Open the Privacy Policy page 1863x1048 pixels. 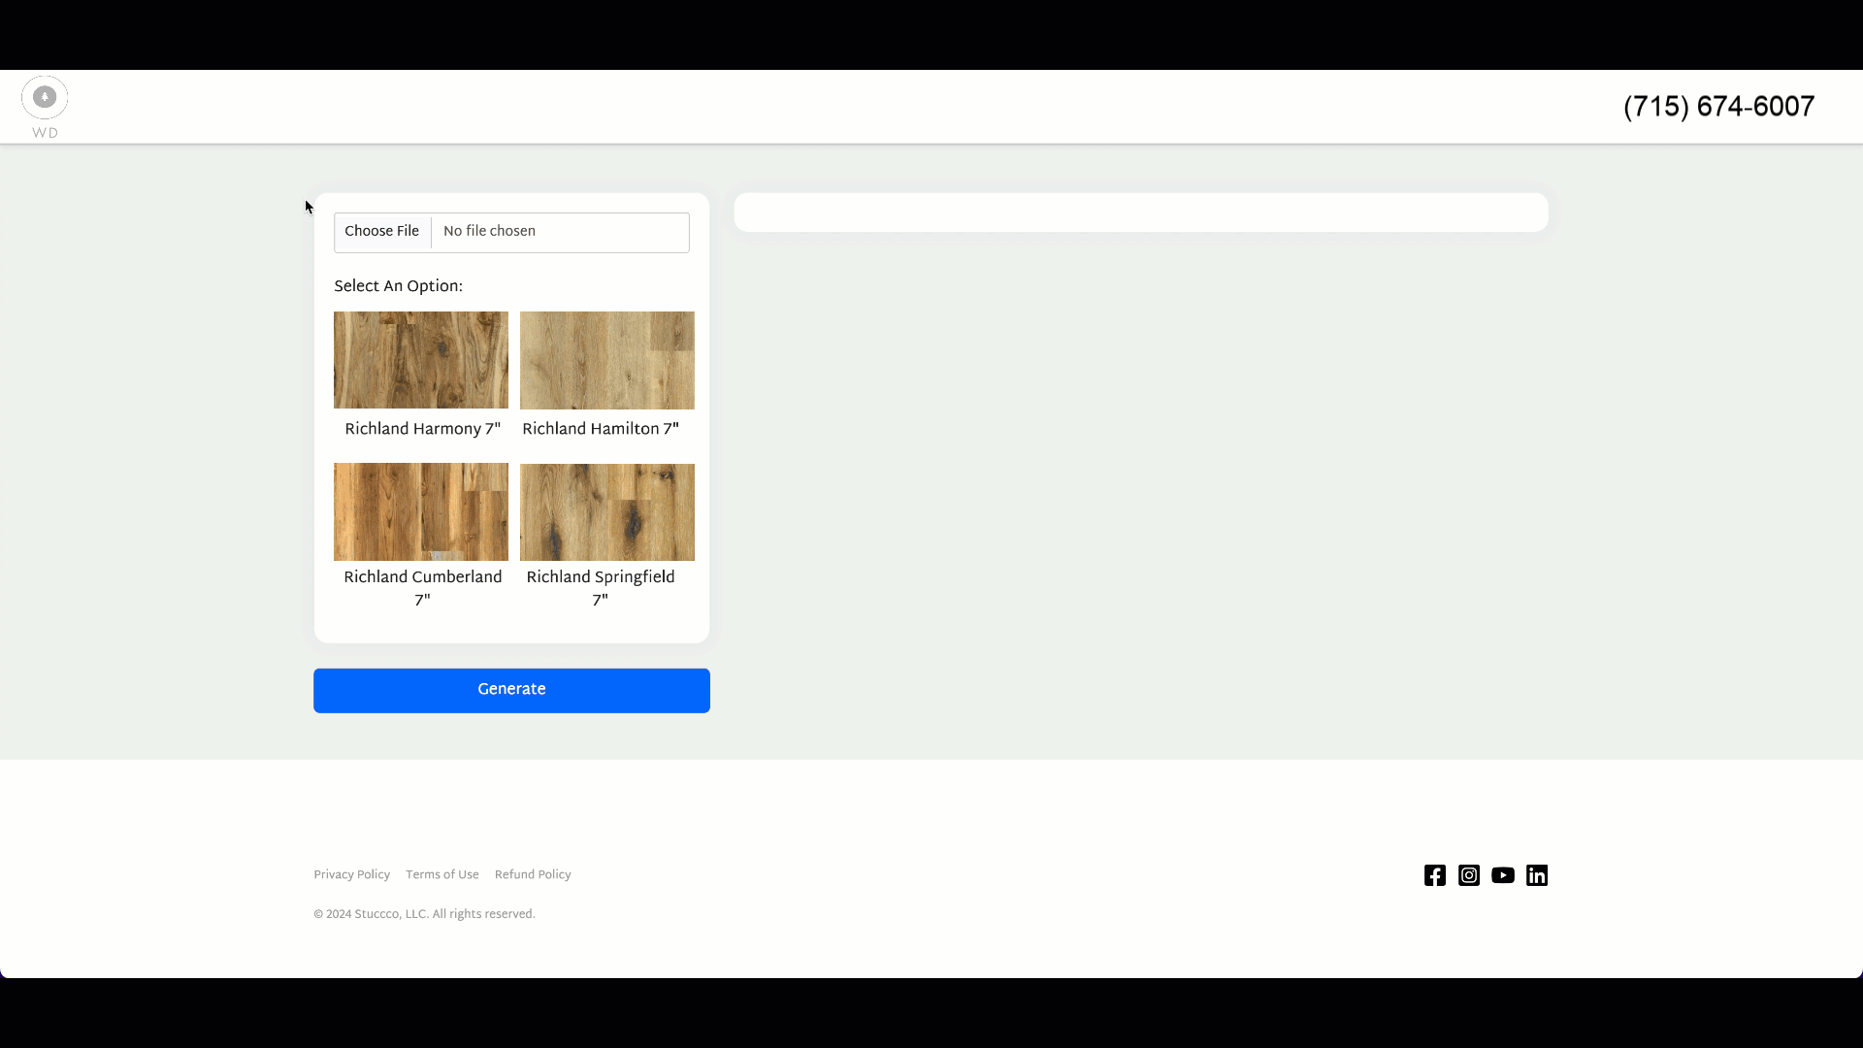352,874
